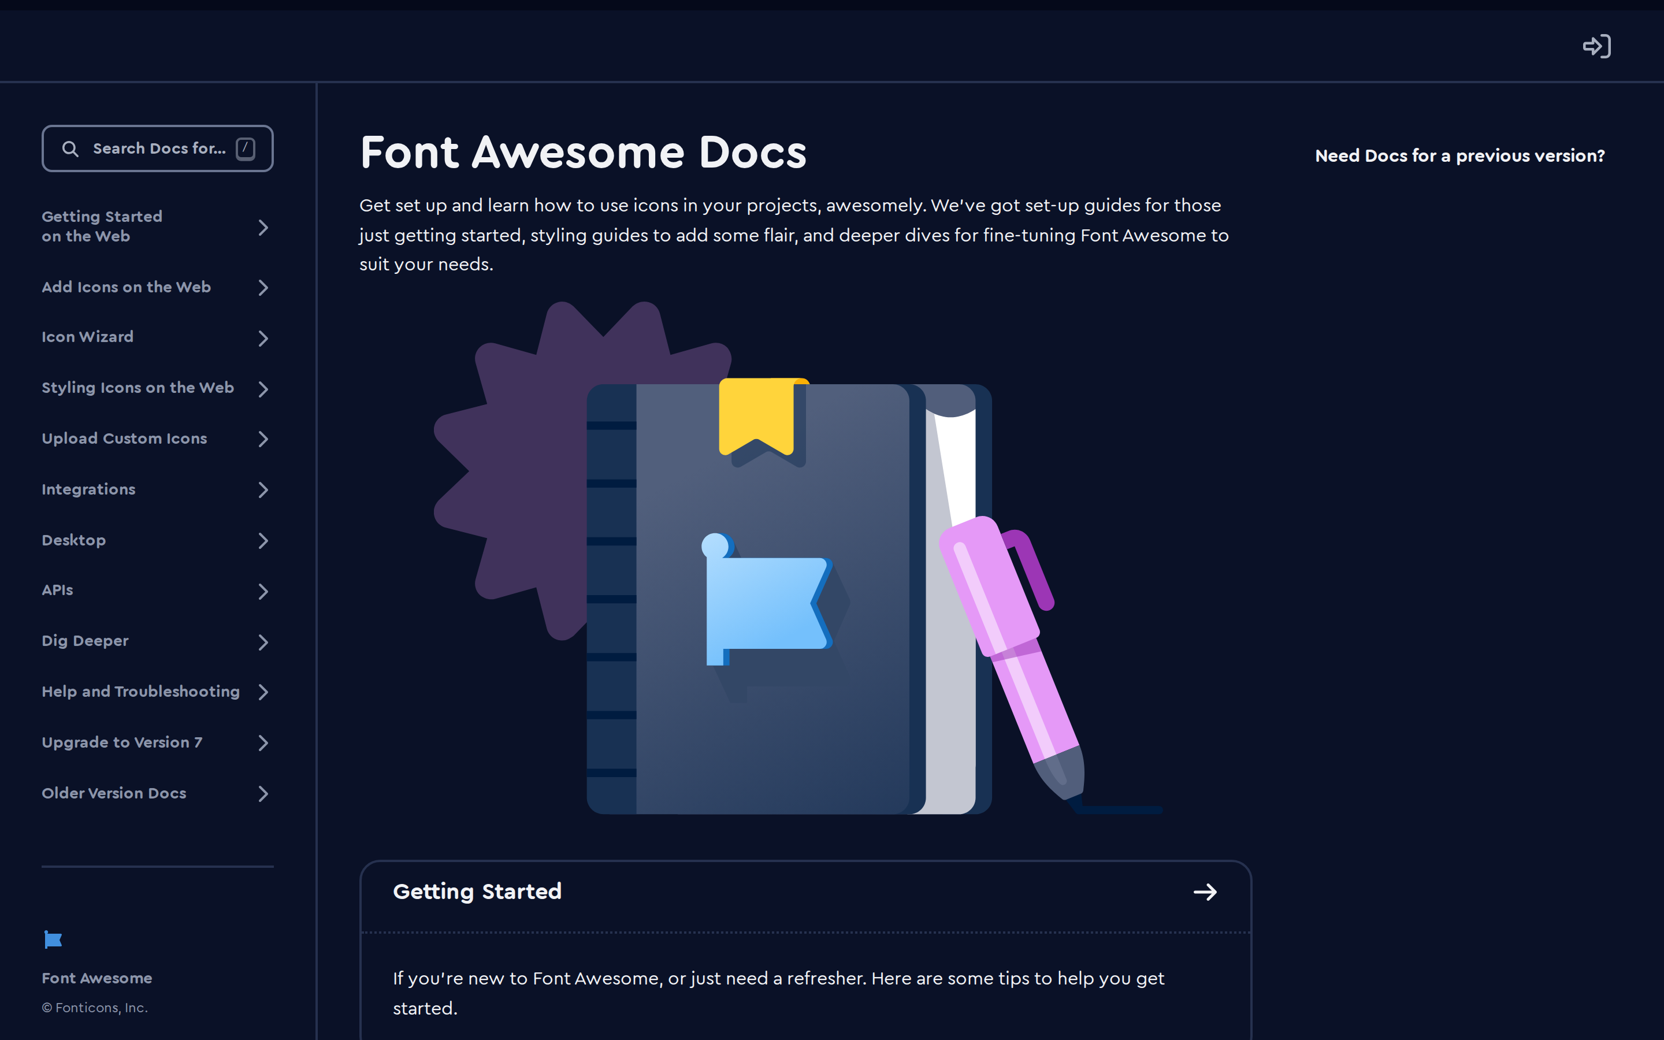Expand Styling Icons on the Web chevron
1664x1040 pixels.
pyautogui.click(x=263, y=389)
